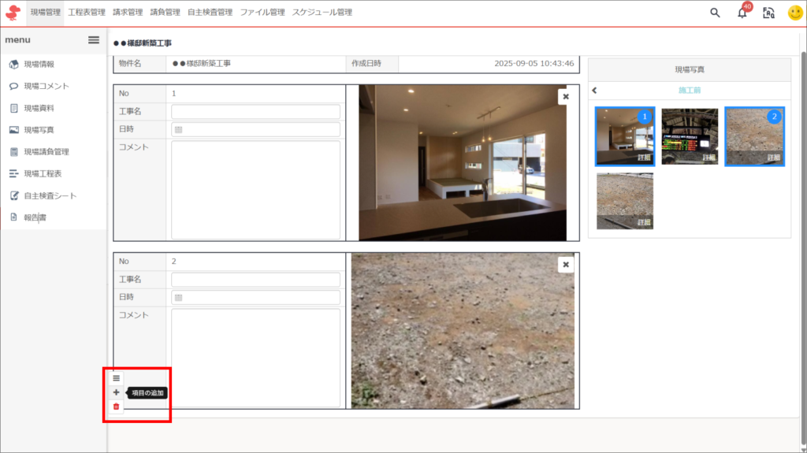Toggle selection of kitchen thumbnail numbered 1
This screenshot has width=807, height=453.
coord(624,136)
